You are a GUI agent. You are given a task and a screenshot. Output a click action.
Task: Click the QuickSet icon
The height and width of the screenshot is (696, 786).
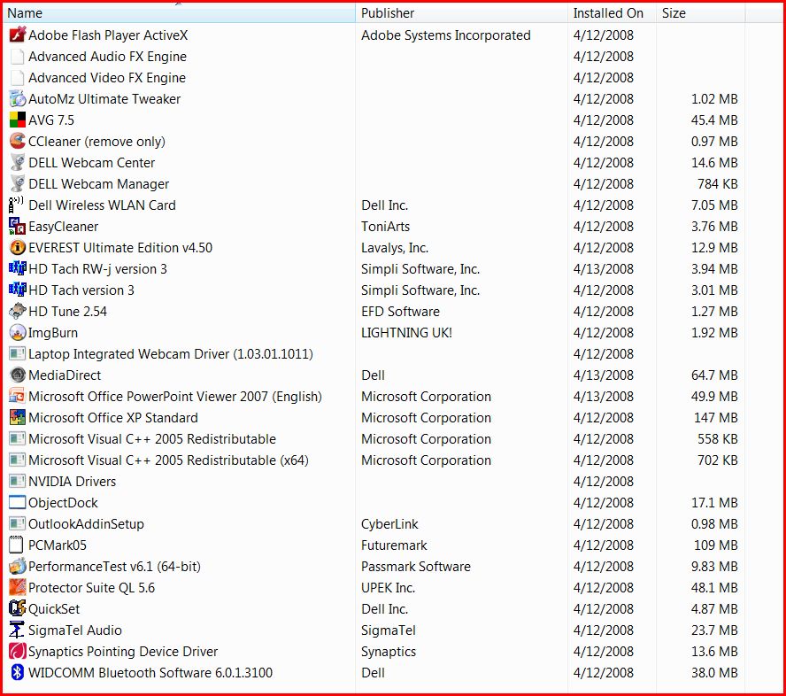pyautogui.click(x=17, y=608)
